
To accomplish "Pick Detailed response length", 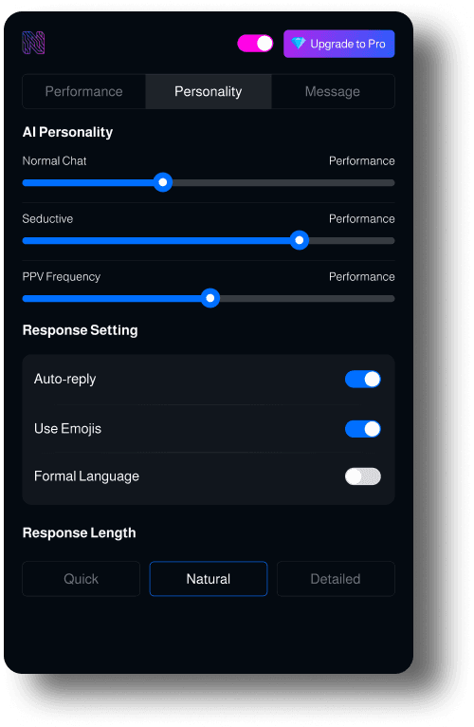I will pyautogui.click(x=336, y=579).
